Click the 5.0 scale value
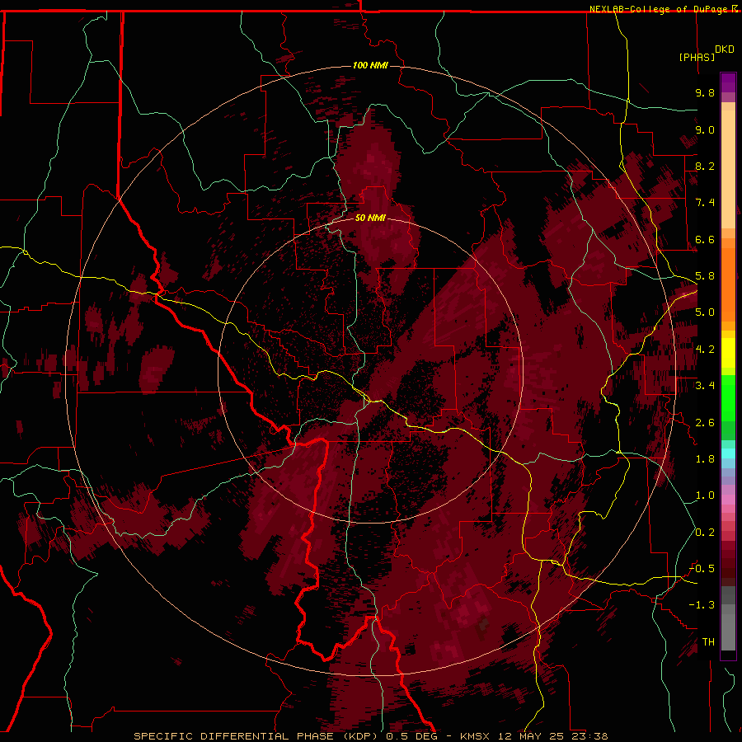 [705, 312]
